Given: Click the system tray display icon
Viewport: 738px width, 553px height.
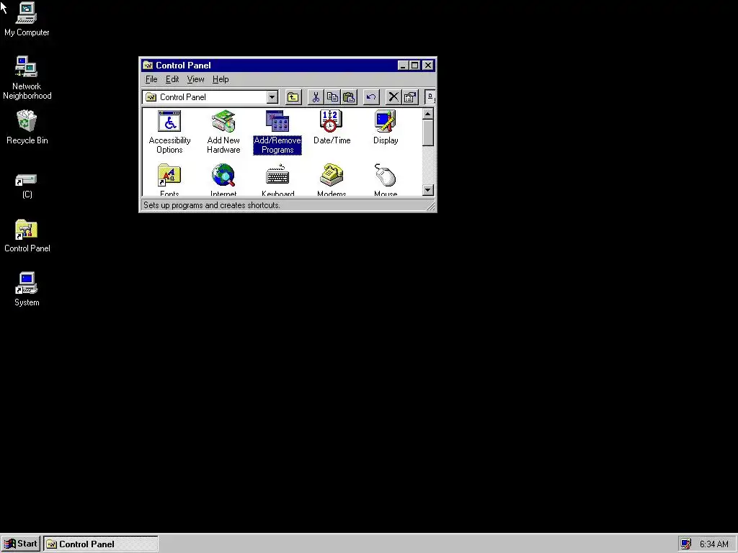Looking at the screenshot, I should coord(686,544).
